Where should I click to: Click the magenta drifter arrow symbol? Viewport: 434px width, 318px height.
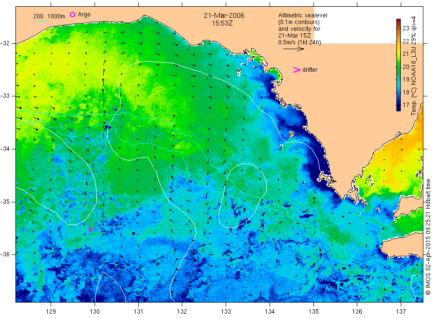pos(297,70)
